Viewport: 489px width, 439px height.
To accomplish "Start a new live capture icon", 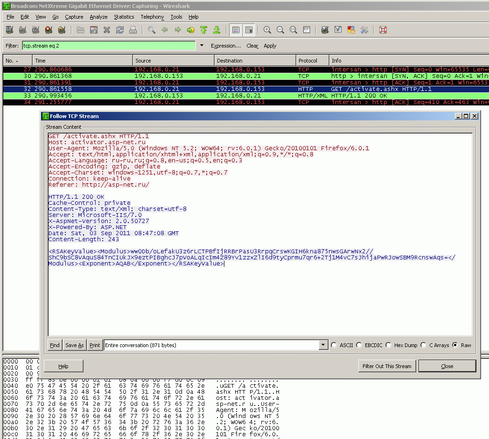I will pos(35,30).
